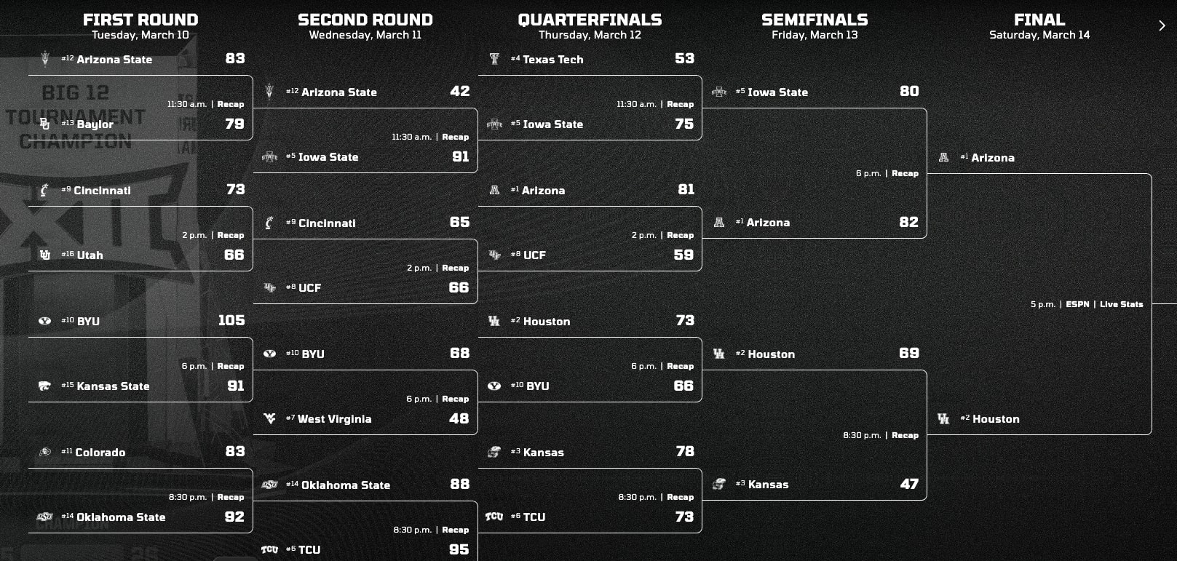Open Recap for Cincinnati vs Utah game
Image resolution: width=1177 pixels, height=561 pixels.
231,235
